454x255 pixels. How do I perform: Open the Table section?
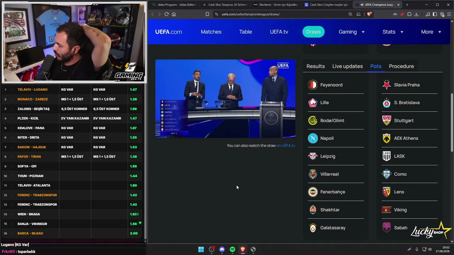(245, 32)
